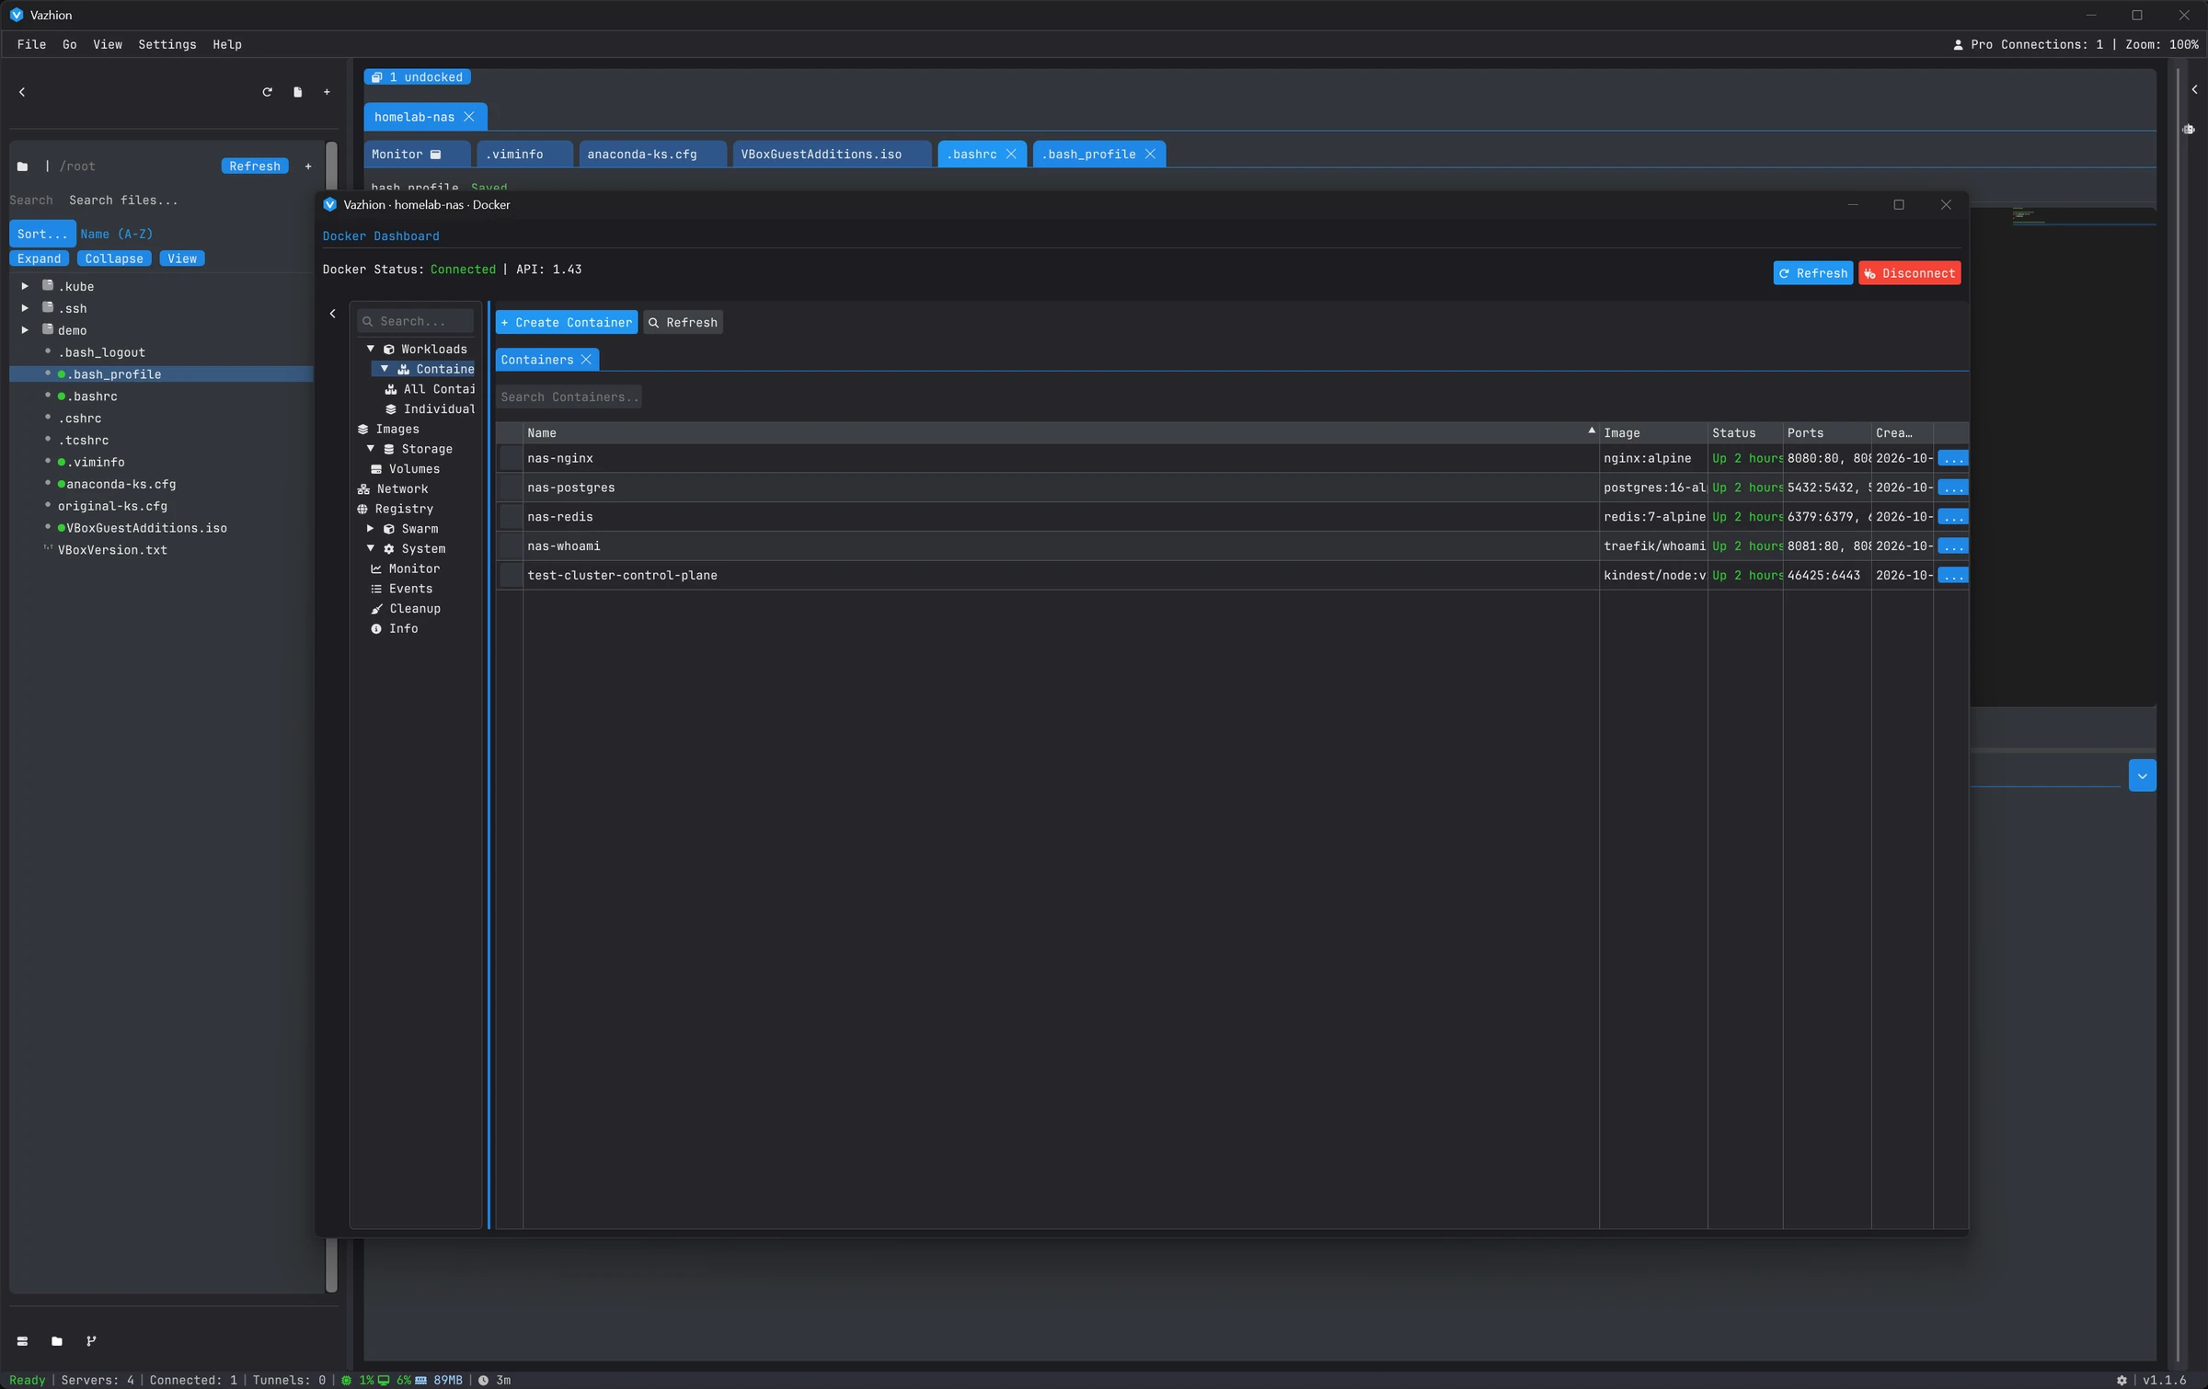Open Events in Docker sidebar

(x=401, y=589)
